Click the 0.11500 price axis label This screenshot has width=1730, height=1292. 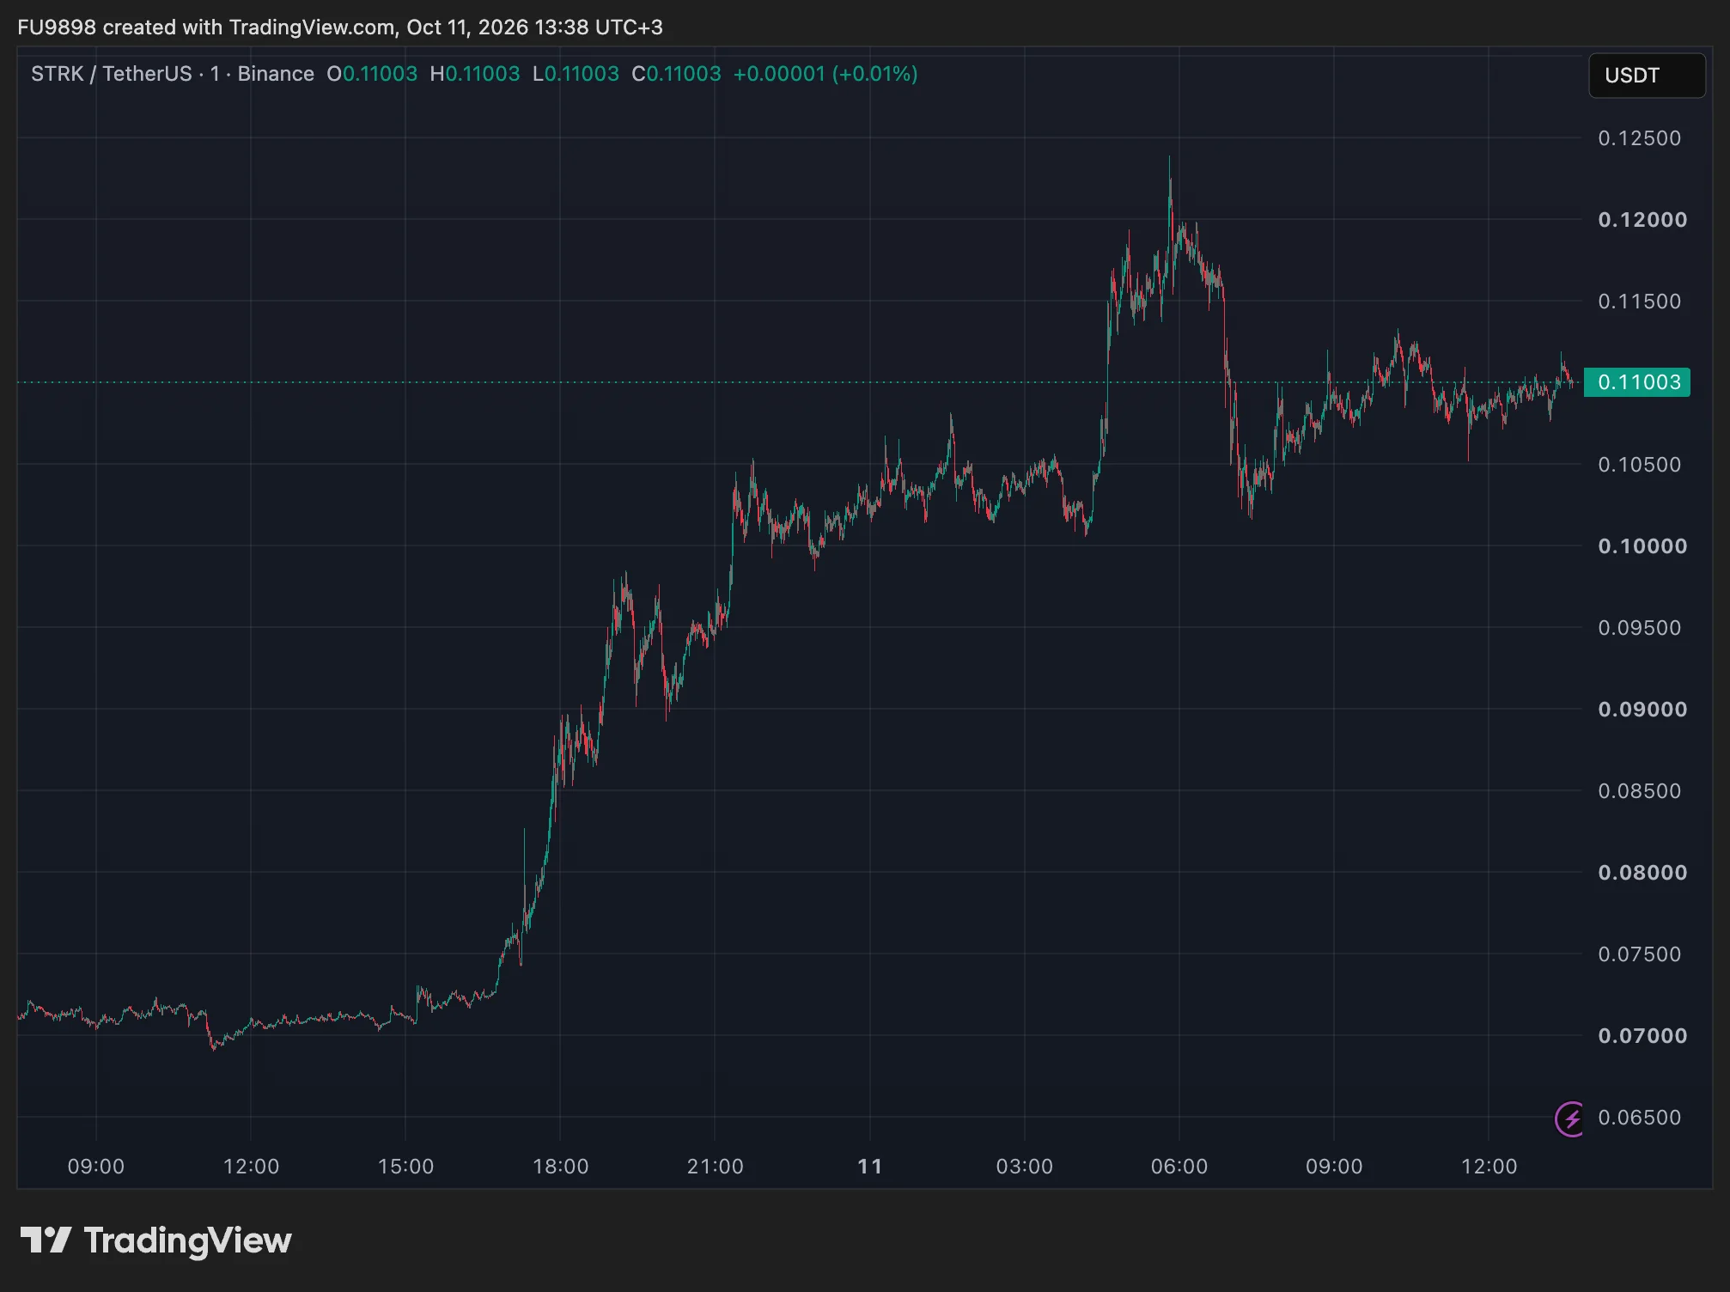tap(1639, 302)
